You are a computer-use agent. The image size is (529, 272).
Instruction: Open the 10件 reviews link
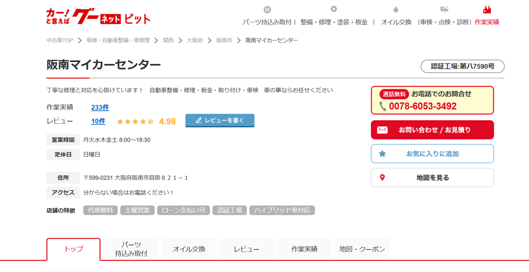(x=98, y=121)
